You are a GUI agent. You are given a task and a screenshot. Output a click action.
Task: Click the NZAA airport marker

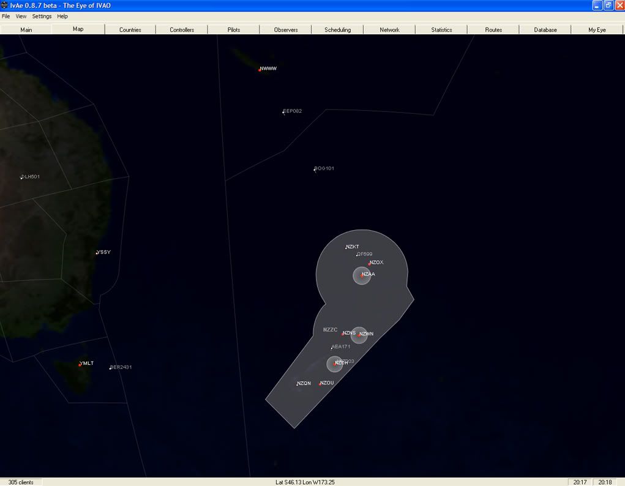[x=361, y=275]
